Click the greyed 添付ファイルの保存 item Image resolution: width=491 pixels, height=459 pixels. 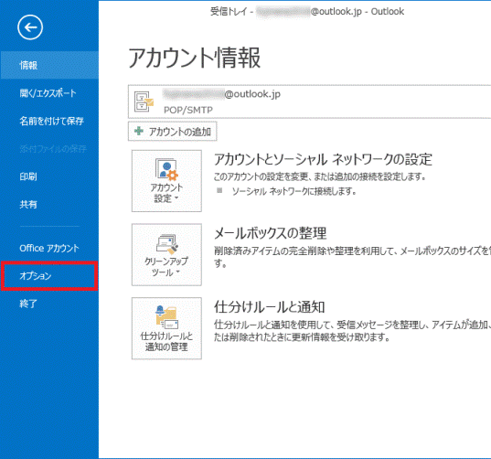tap(53, 149)
